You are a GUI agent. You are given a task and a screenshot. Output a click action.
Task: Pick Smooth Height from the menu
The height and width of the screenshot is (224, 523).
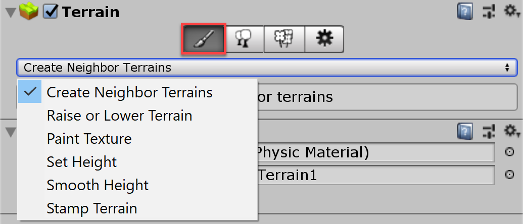(x=98, y=185)
